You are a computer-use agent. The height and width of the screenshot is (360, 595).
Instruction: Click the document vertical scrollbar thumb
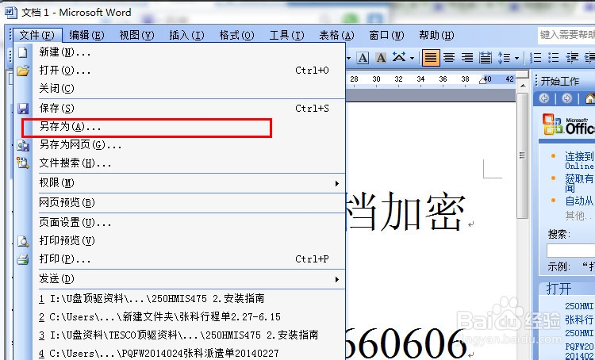point(523,156)
